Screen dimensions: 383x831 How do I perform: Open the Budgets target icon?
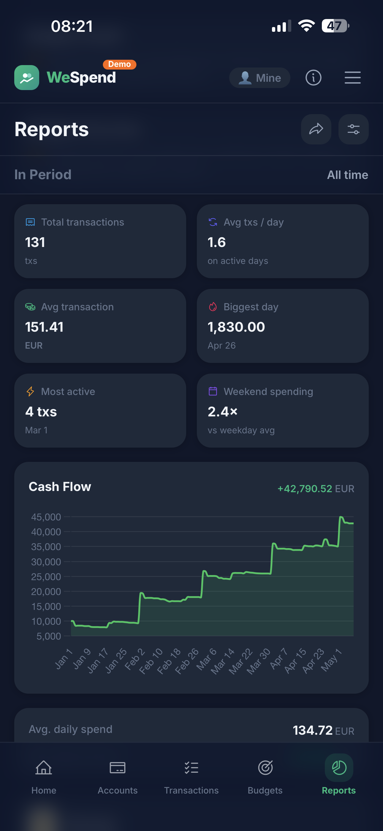pyautogui.click(x=265, y=767)
